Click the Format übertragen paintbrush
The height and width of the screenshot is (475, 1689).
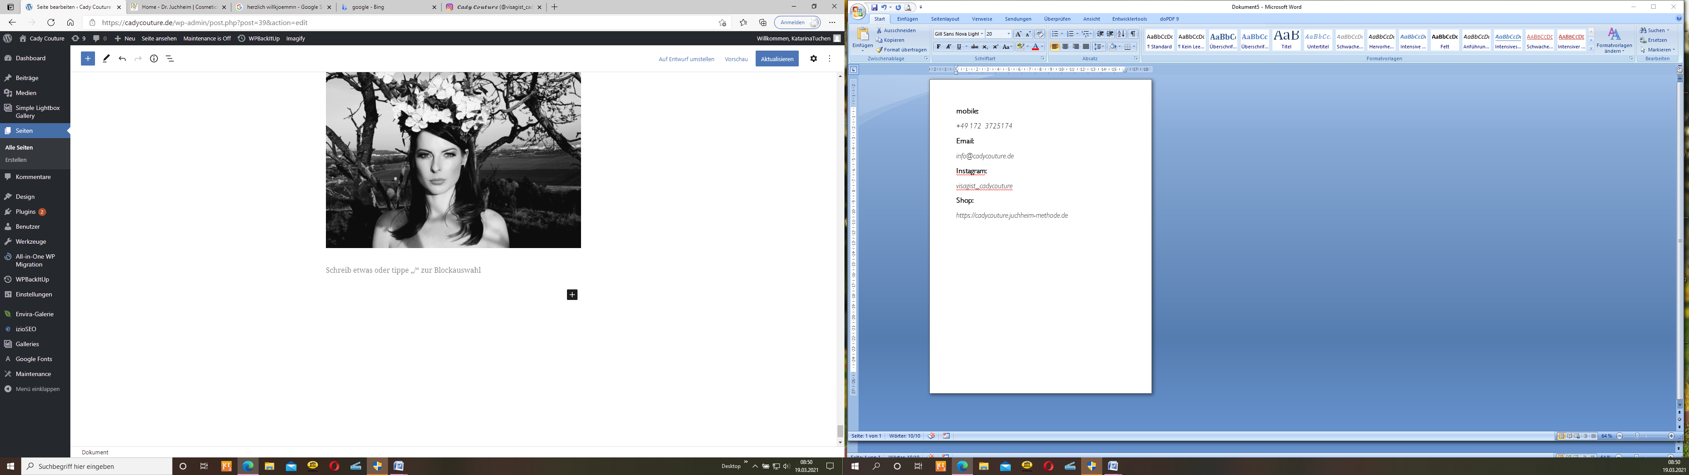(x=902, y=50)
